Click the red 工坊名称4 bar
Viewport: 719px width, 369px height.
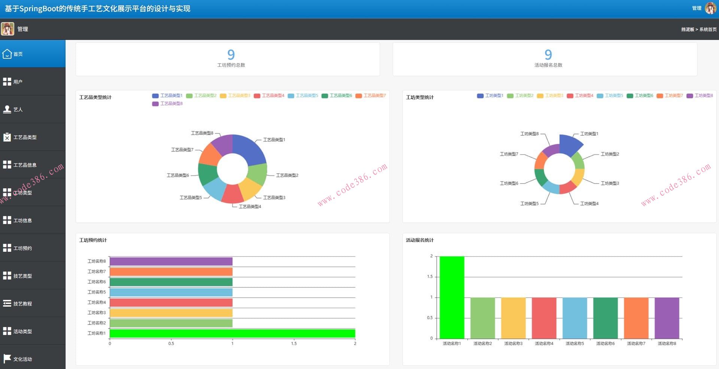pos(171,302)
